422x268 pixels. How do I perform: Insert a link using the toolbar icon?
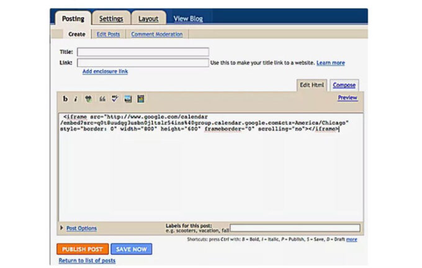click(x=88, y=99)
